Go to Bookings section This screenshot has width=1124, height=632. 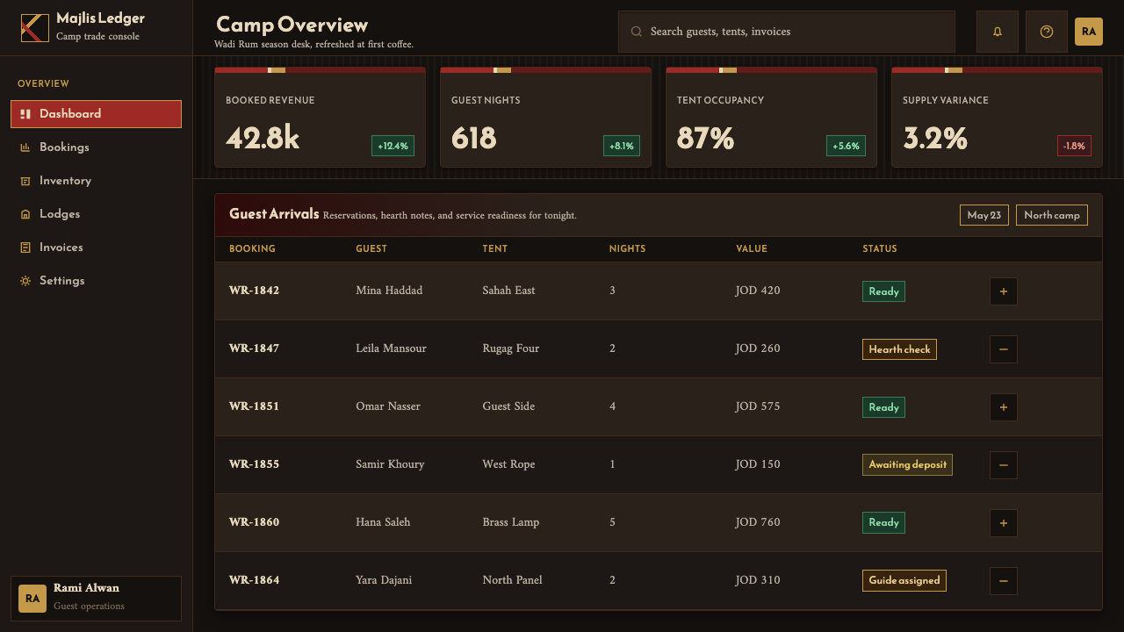(96, 147)
